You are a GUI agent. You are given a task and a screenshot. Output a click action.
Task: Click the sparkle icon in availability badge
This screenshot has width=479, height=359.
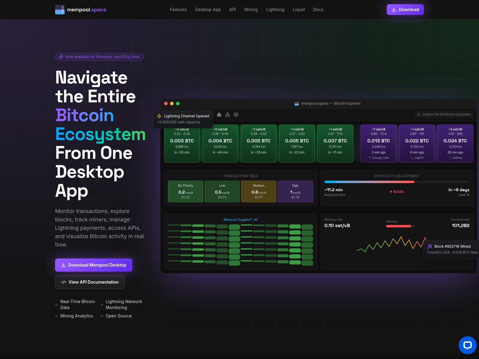(x=61, y=57)
